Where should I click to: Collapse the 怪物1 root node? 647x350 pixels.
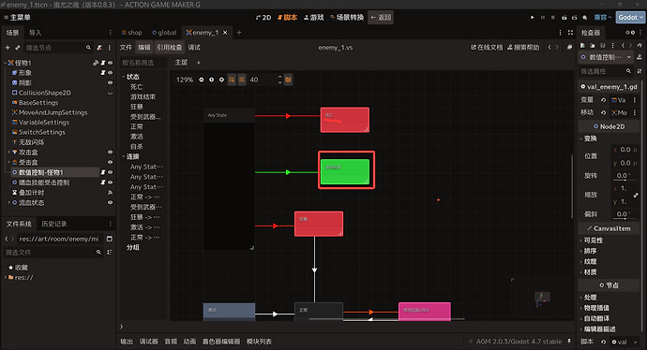[x=5, y=63]
